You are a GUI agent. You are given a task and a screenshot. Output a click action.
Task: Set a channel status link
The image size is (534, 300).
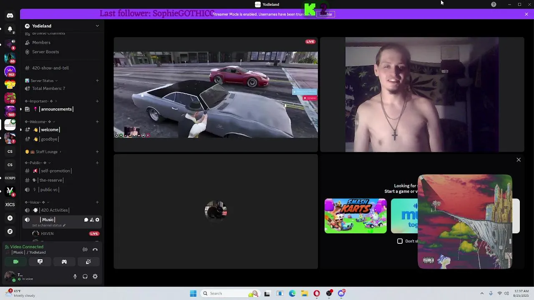pyautogui.click(x=49, y=225)
